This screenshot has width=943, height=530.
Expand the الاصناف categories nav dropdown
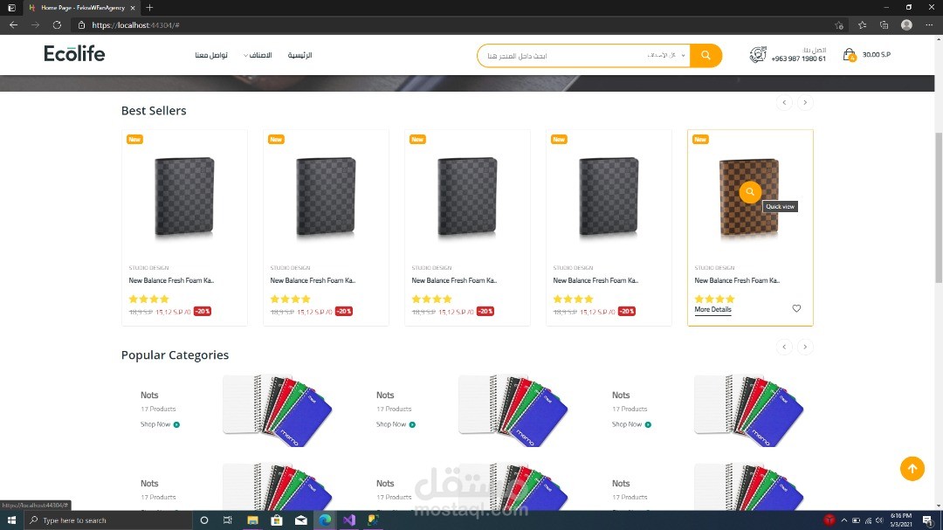click(x=258, y=55)
